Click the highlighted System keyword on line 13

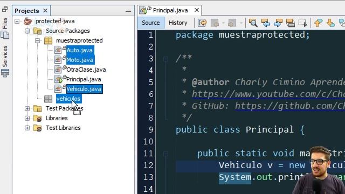pyautogui.click(x=235, y=177)
